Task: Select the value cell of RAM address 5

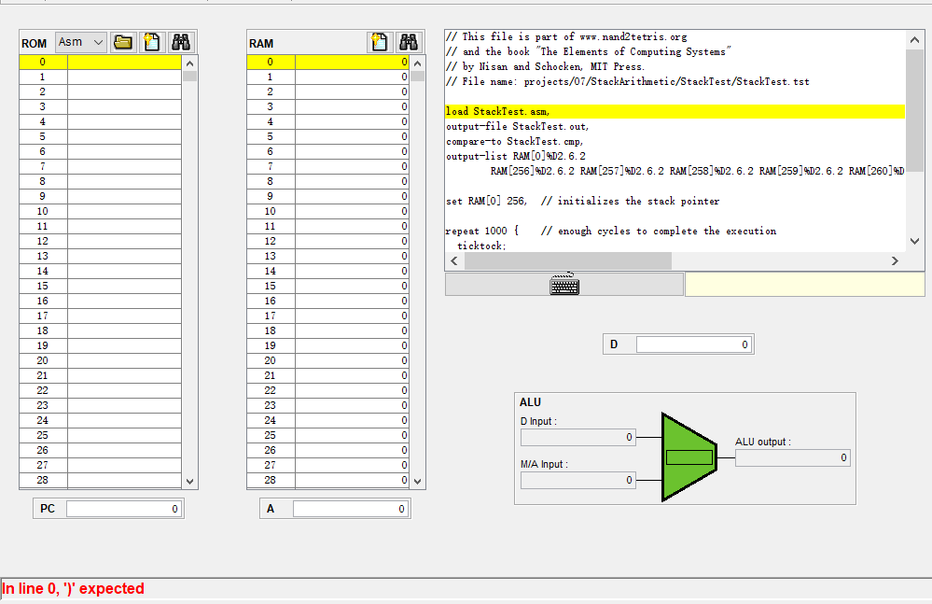Action: click(x=352, y=136)
